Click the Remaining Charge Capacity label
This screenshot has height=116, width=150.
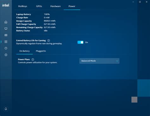pos(29,27)
